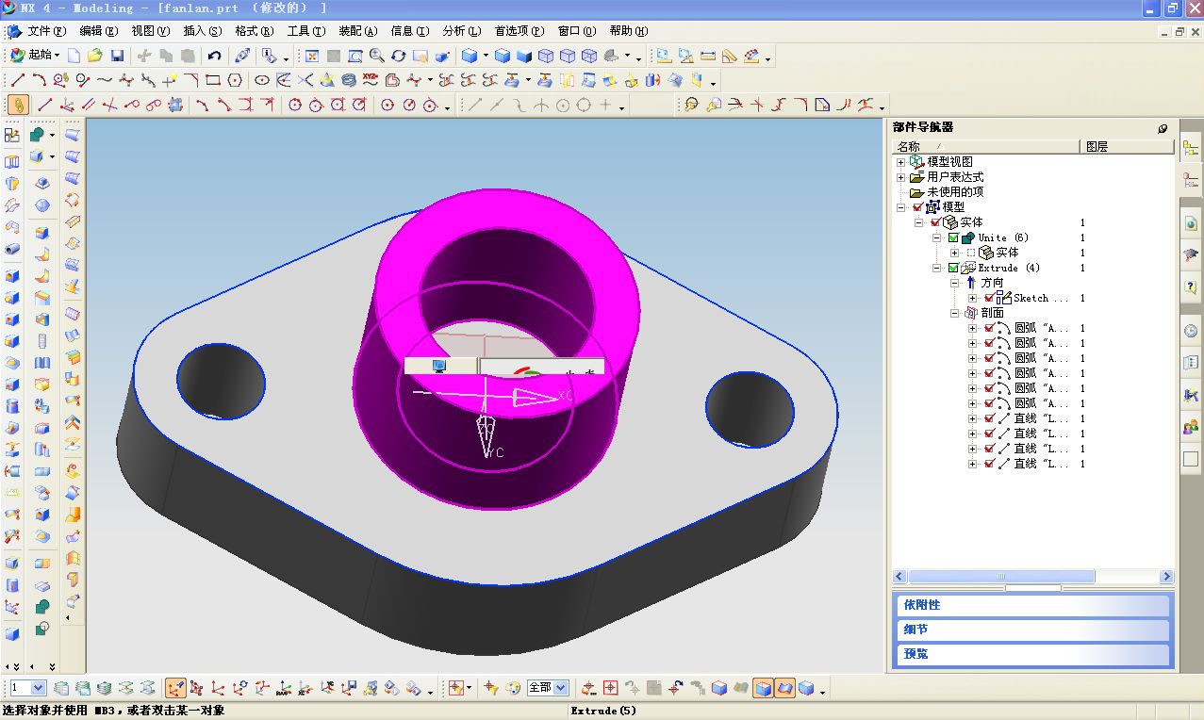Select the Line curve tool

point(18,80)
